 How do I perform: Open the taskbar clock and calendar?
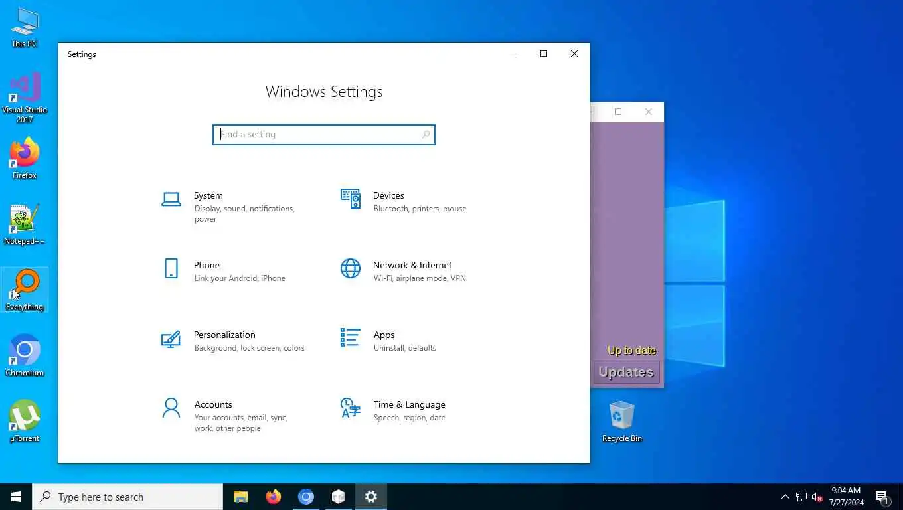(847, 497)
